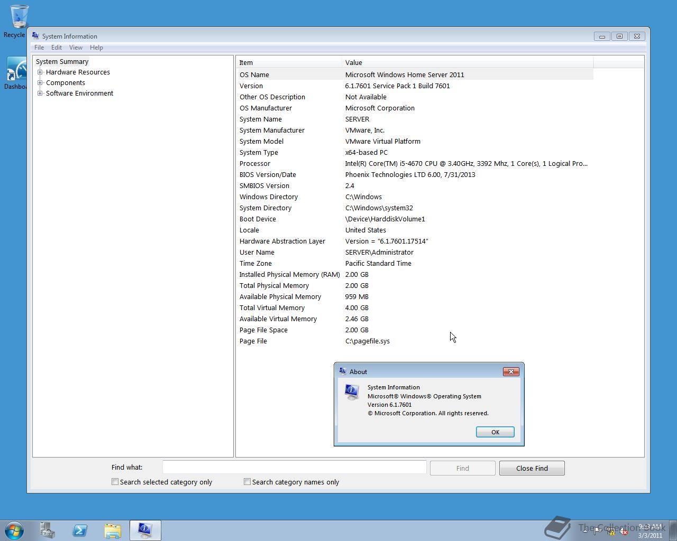Open the Help menu
Image resolution: width=677 pixels, height=541 pixels.
(x=96, y=48)
